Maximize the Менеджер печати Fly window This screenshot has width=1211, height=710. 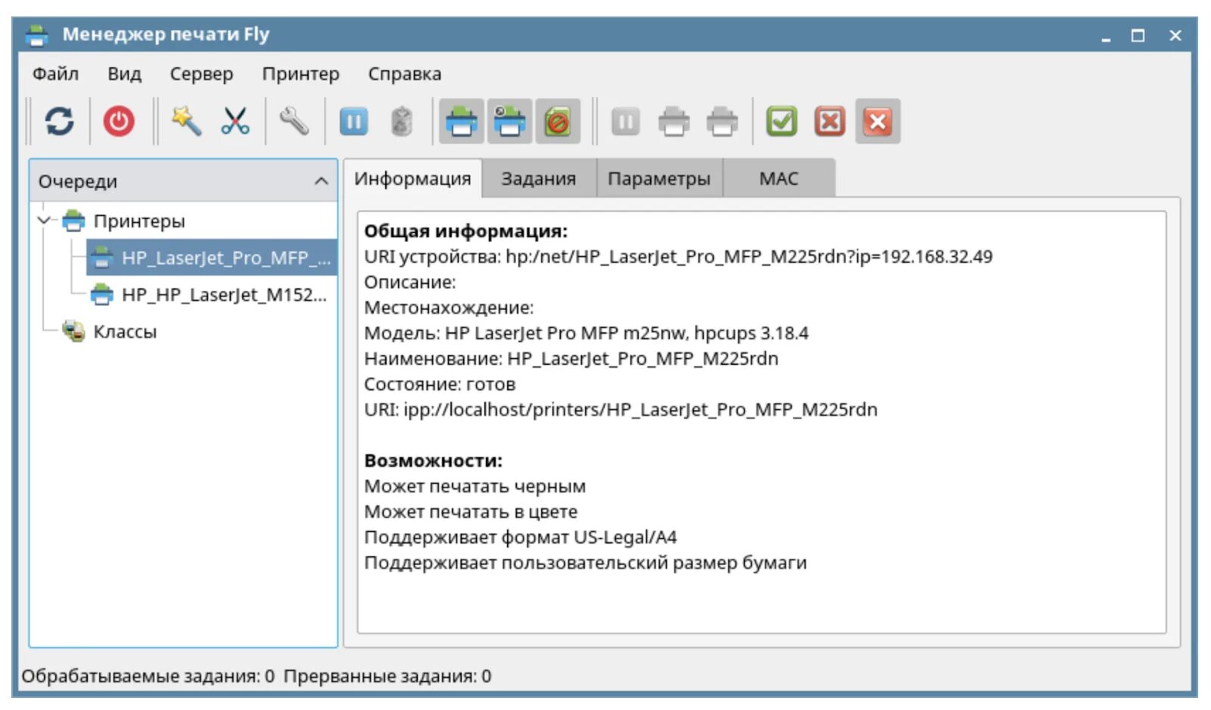[x=1138, y=36]
